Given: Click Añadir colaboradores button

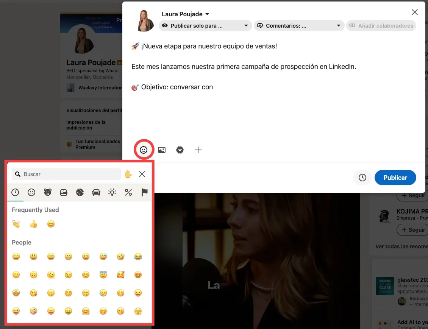Looking at the screenshot, I should tap(381, 26).
